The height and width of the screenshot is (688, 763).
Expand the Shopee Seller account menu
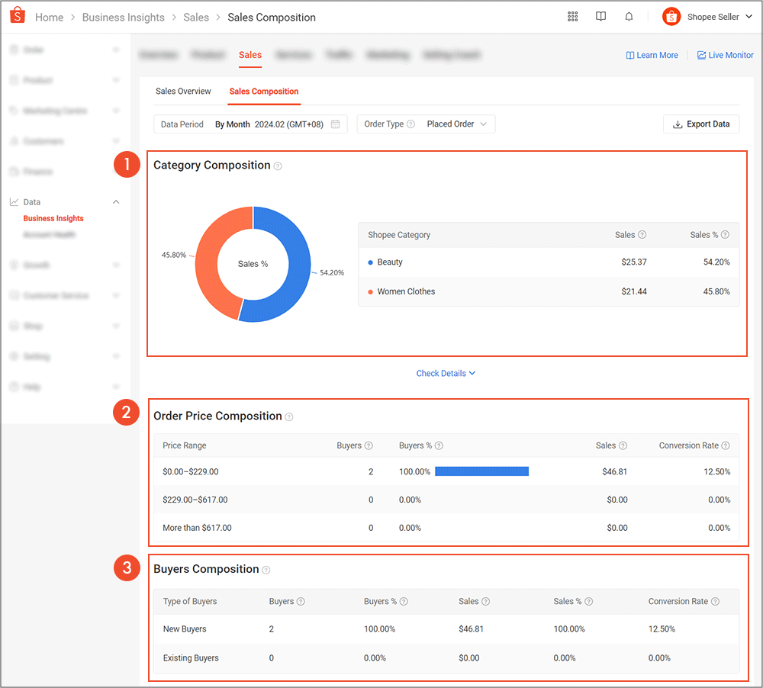click(x=750, y=16)
